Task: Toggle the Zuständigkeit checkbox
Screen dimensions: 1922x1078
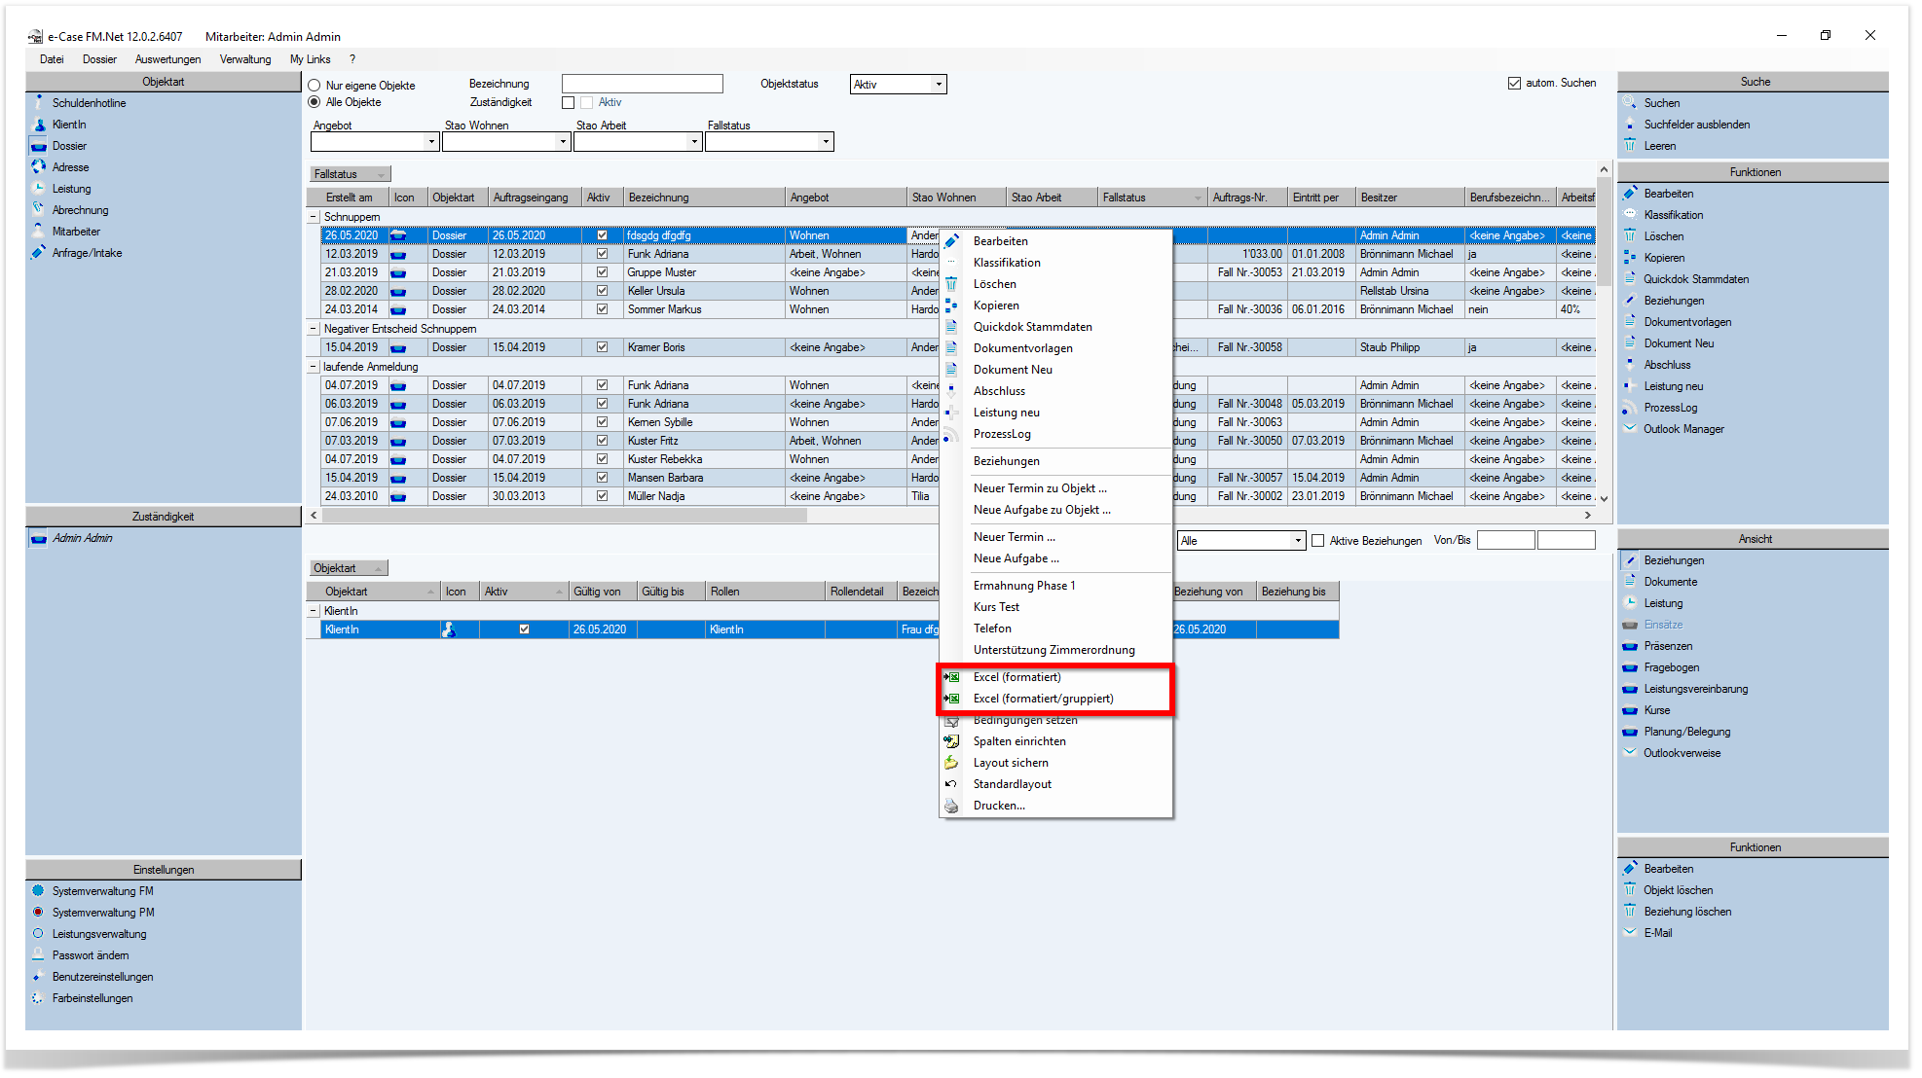Action: pos(568,102)
